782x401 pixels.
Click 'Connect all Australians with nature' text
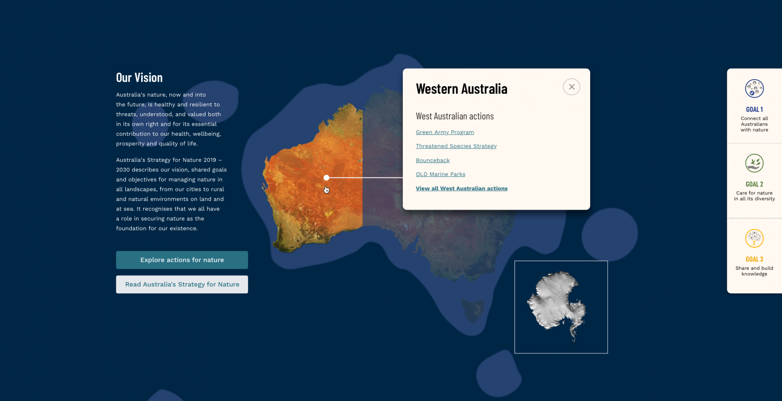coord(754,124)
